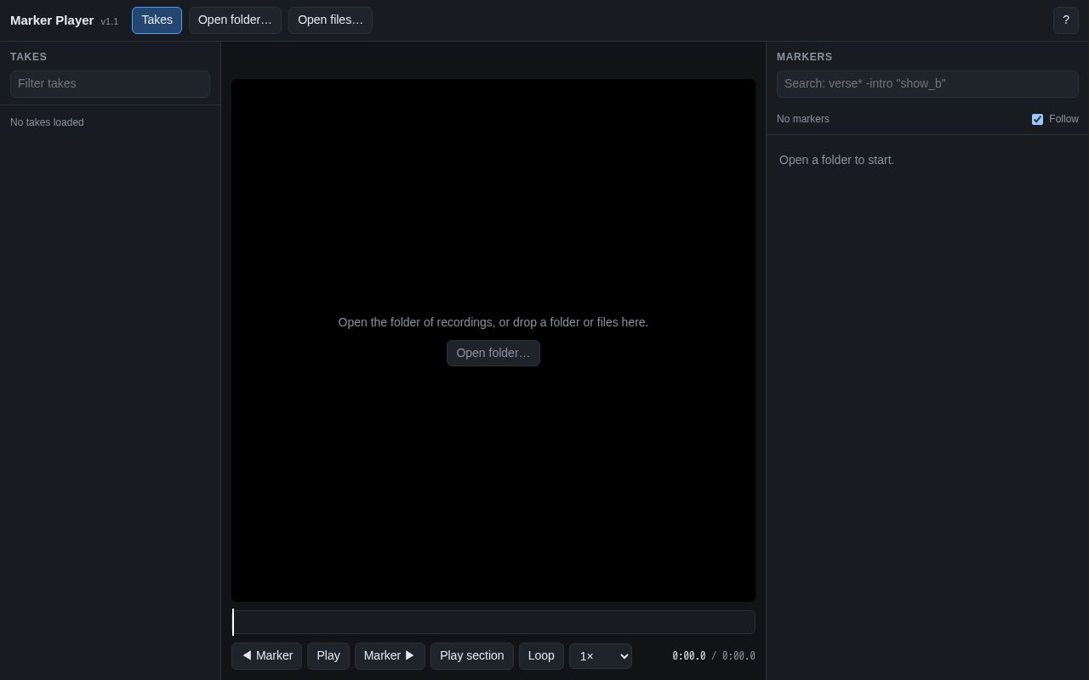
Task: Start playback with Play button
Action: 328,656
